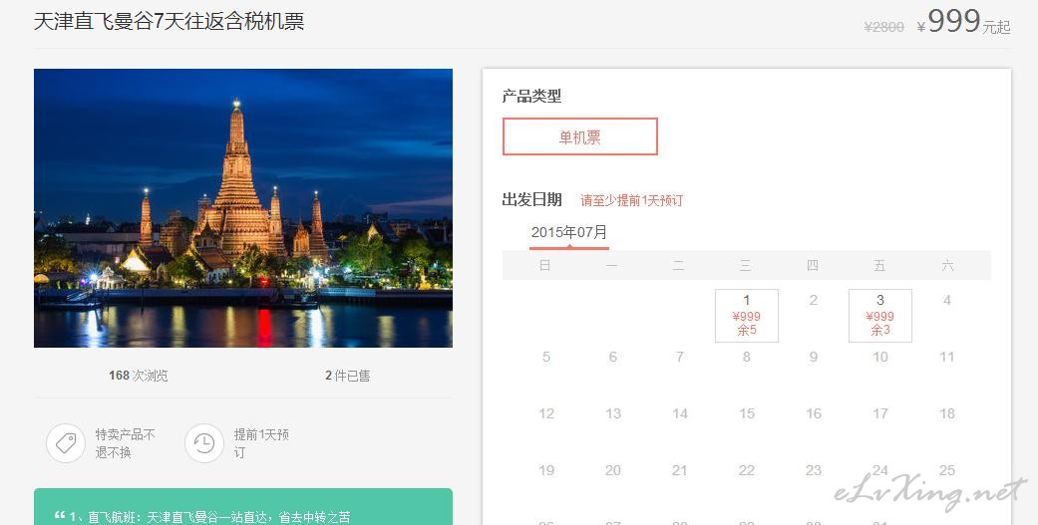Select the 2015年07月 month tab
1038x525 pixels.
tap(568, 233)
